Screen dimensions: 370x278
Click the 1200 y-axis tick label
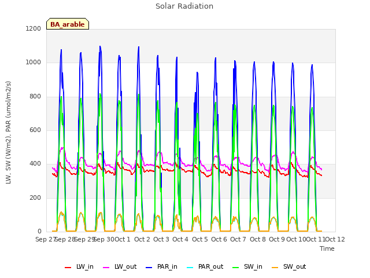click(34, 28)
